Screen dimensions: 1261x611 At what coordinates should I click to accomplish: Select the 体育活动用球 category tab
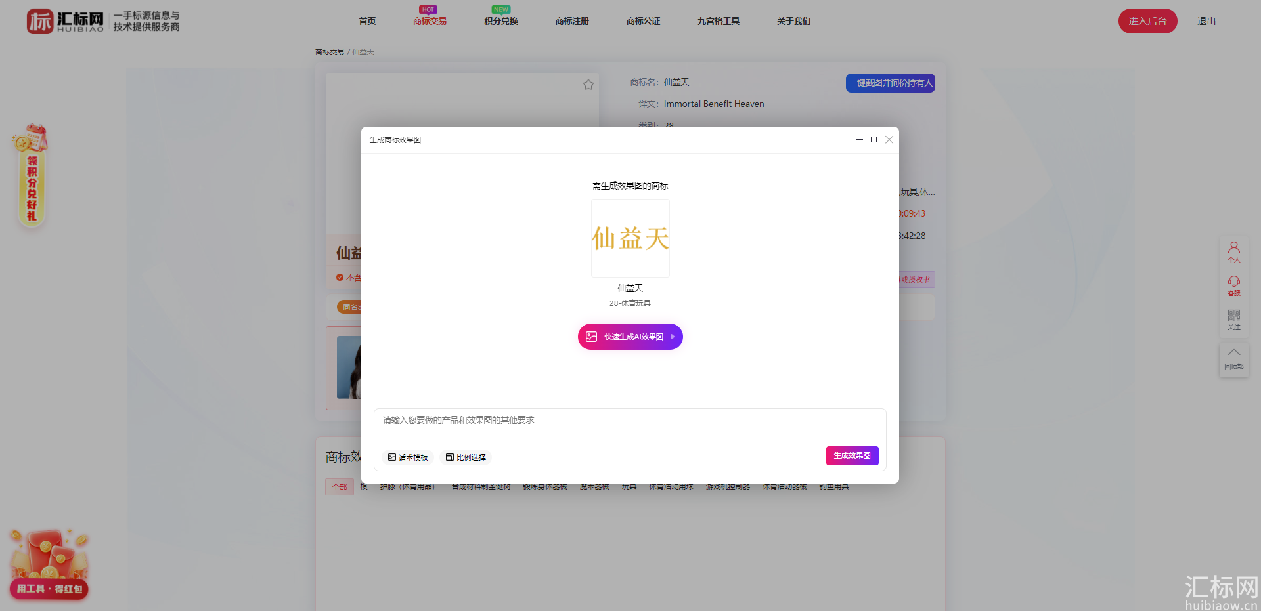tap(671, 487)
